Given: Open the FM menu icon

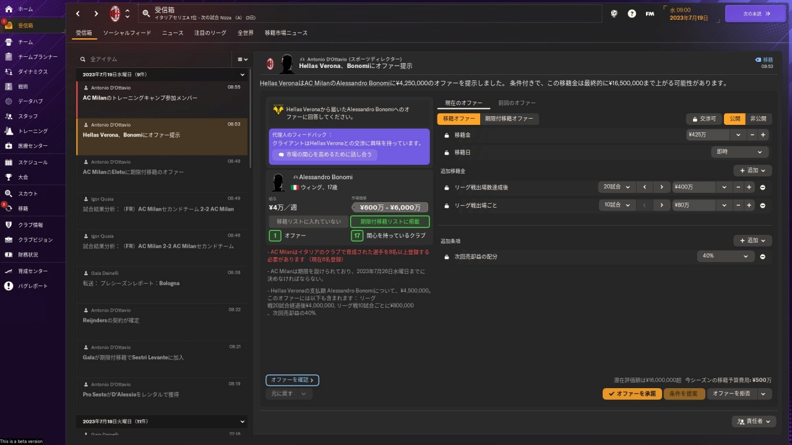Looking at the screenshot, I should click(650, 14).
